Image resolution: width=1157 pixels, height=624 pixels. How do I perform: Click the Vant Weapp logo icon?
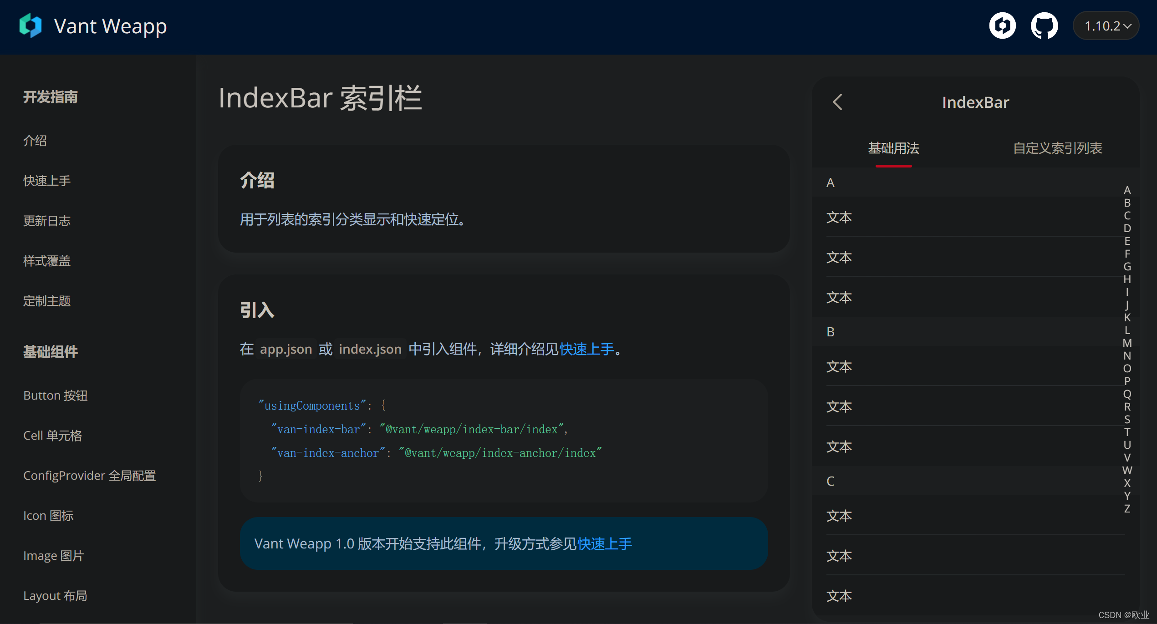31,25
